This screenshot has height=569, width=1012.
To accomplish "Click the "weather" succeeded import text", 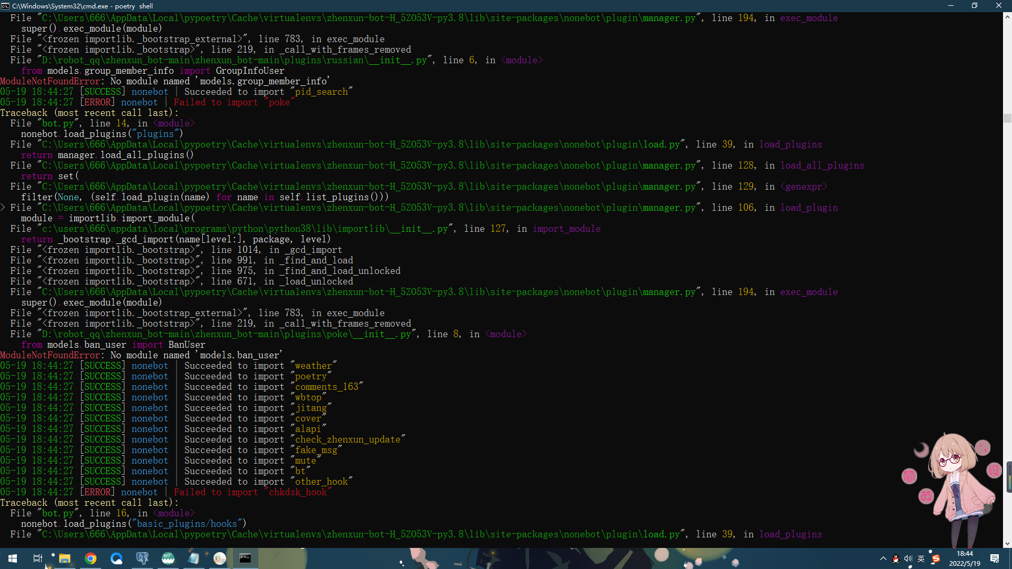I will tap(313, 366).
